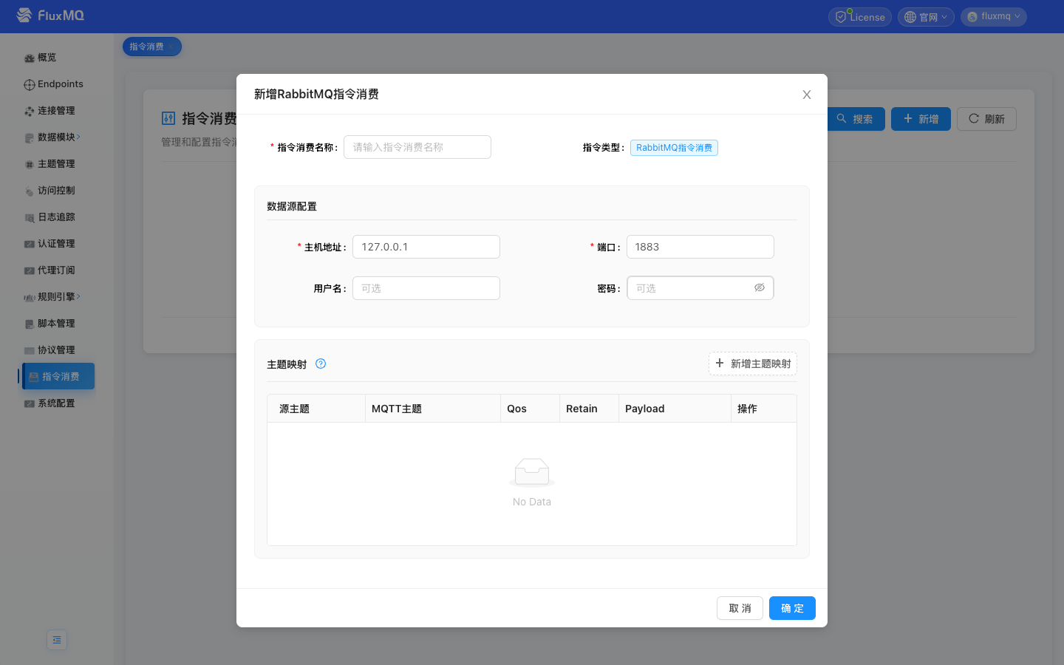Screen dimensions: 1064x665
Task: Click the 主机地址 input field
Action: point(426,247)
